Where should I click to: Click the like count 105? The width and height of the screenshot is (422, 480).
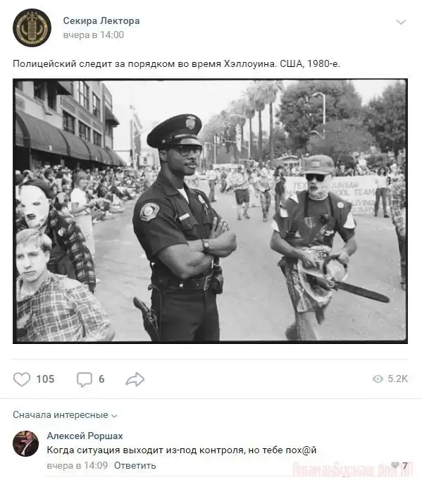(45, 379)
